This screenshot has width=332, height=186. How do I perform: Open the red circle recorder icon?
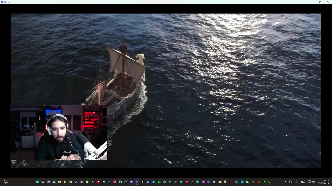(231, 182)
